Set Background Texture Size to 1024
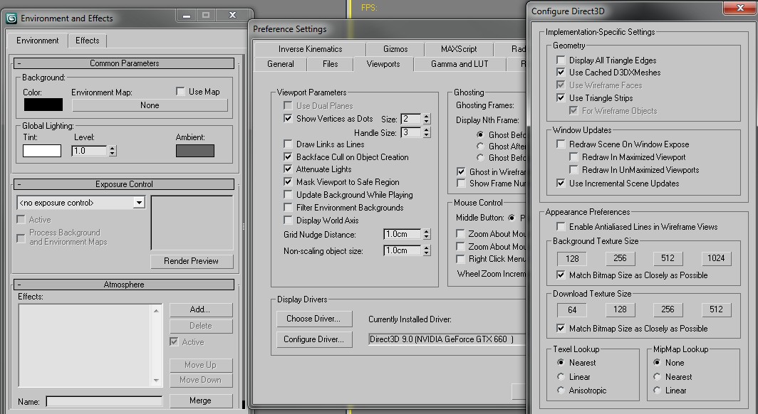 [x=716, y=258]
